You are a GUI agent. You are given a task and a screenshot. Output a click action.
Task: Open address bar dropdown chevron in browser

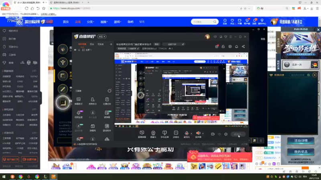coord(249,8)
